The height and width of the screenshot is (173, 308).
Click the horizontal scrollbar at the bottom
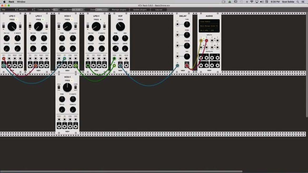(121, 172)
